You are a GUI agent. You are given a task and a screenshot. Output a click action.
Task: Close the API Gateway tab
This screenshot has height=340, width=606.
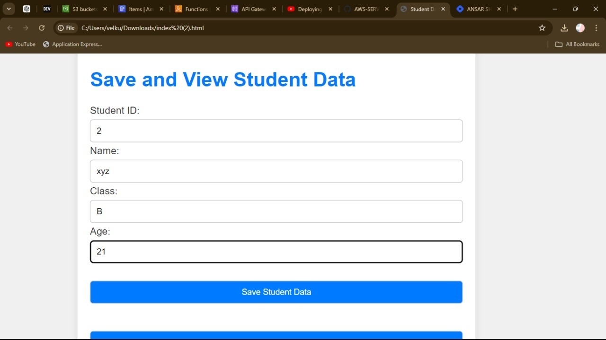point(274,9)
